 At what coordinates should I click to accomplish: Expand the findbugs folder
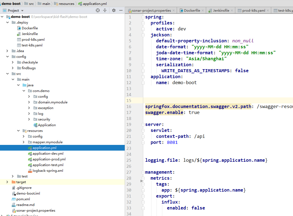[13, 68]
